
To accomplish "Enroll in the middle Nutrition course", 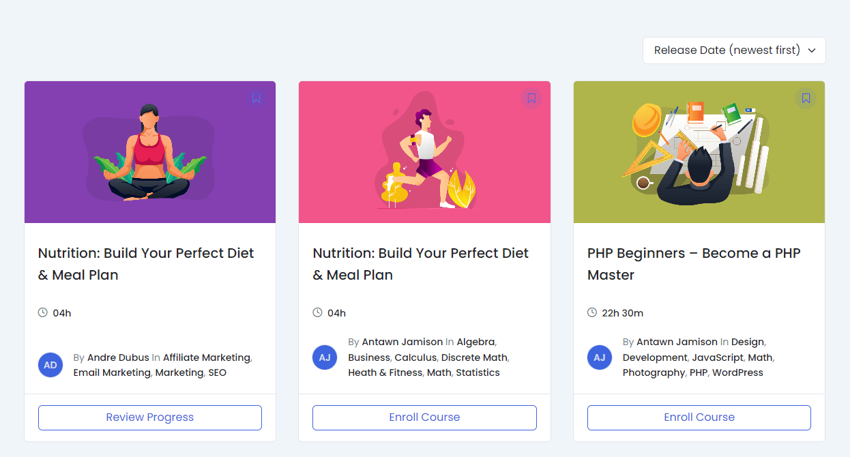I will tap(424, 417).
